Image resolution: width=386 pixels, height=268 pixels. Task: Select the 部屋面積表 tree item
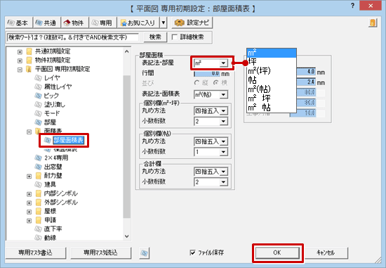pyautogui.click(x=69, y=141)
